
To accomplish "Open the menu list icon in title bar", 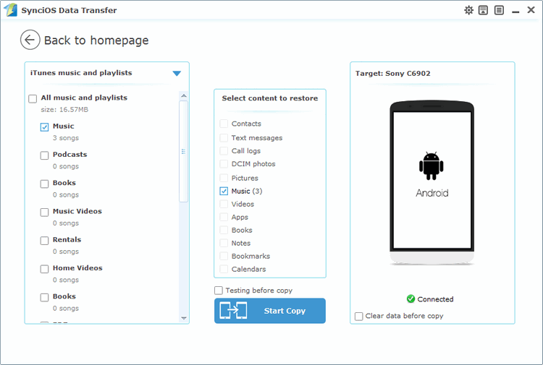I will (499, 10).
